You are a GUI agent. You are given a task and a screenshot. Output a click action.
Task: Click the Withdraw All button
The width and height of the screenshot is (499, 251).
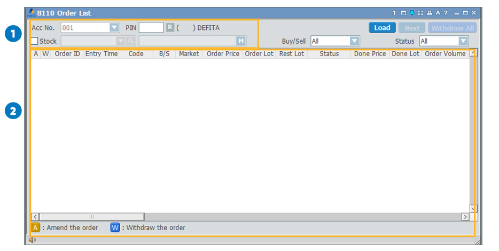coord(453,28)
